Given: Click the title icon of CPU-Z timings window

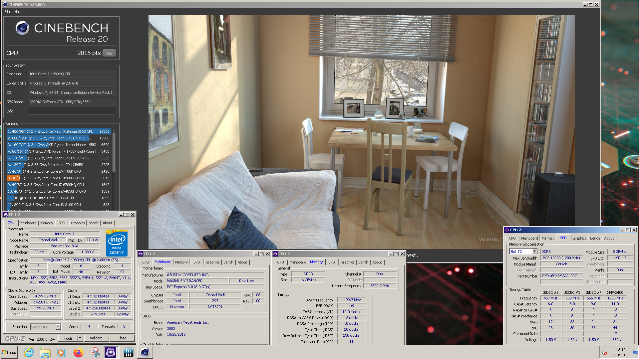Looking at the screenshot, I should pyautogui.click(x=275, y=254).
